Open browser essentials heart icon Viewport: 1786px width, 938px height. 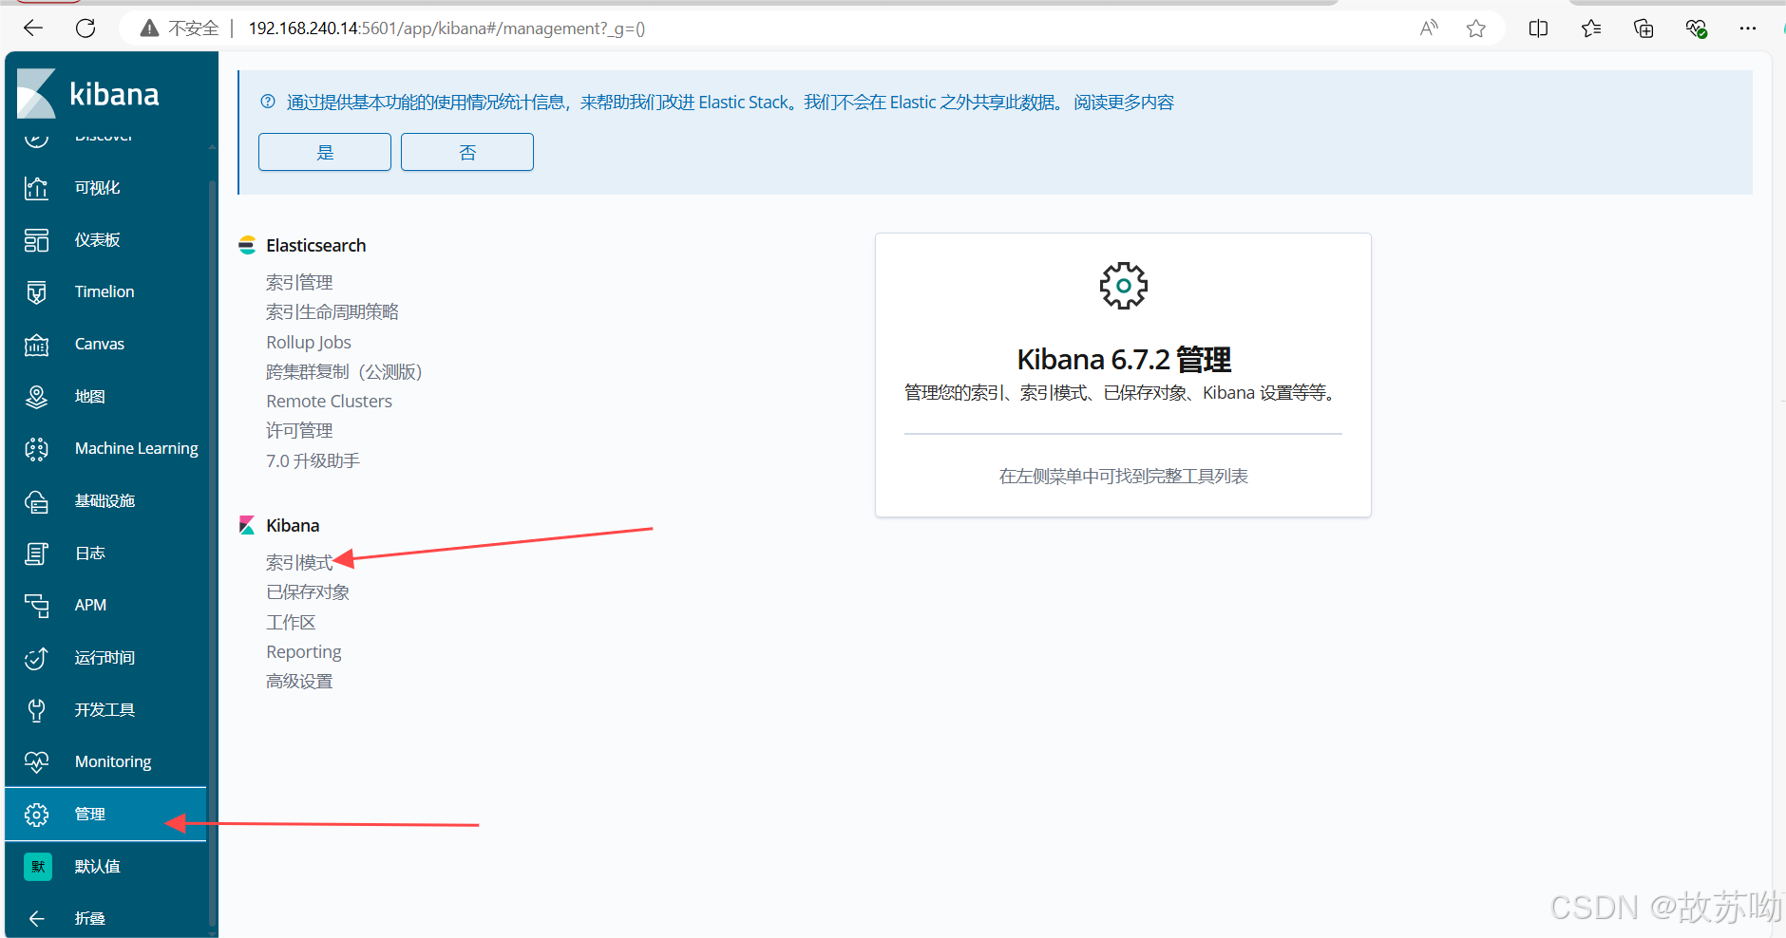[1696, 28]
